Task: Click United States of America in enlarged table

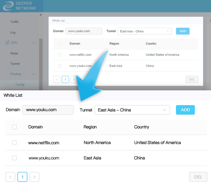Action: [x=158, y=143]
